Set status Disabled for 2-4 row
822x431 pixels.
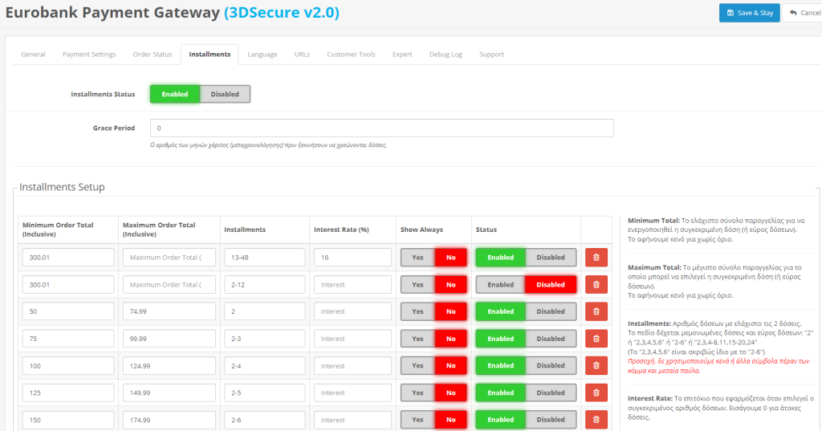point(551,365)
